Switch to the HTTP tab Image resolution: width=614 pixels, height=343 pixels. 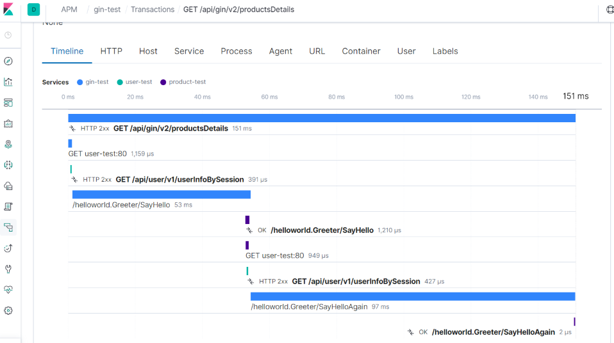[x=112, y=51]
